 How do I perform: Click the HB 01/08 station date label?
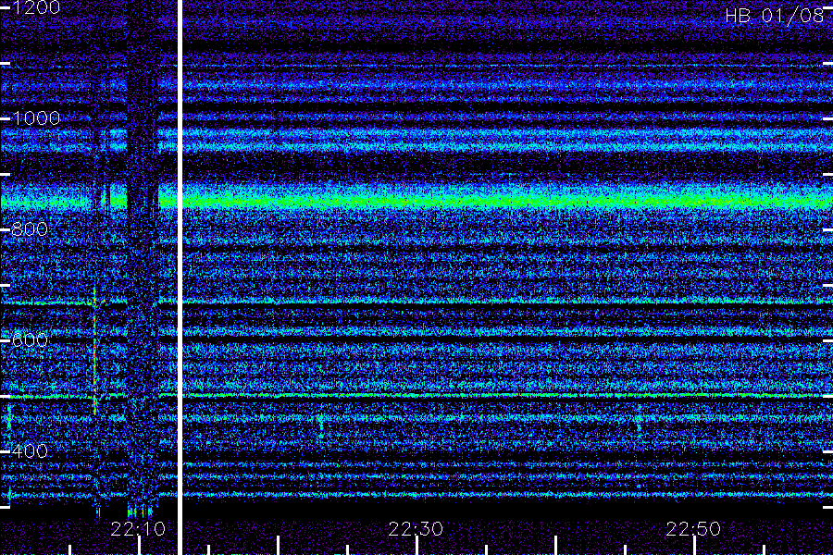774,16
